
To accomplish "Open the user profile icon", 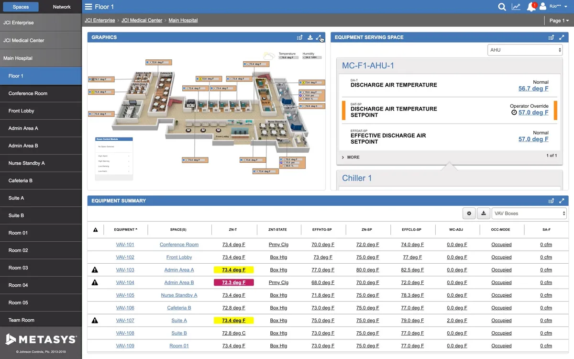I will pos(543,7).
